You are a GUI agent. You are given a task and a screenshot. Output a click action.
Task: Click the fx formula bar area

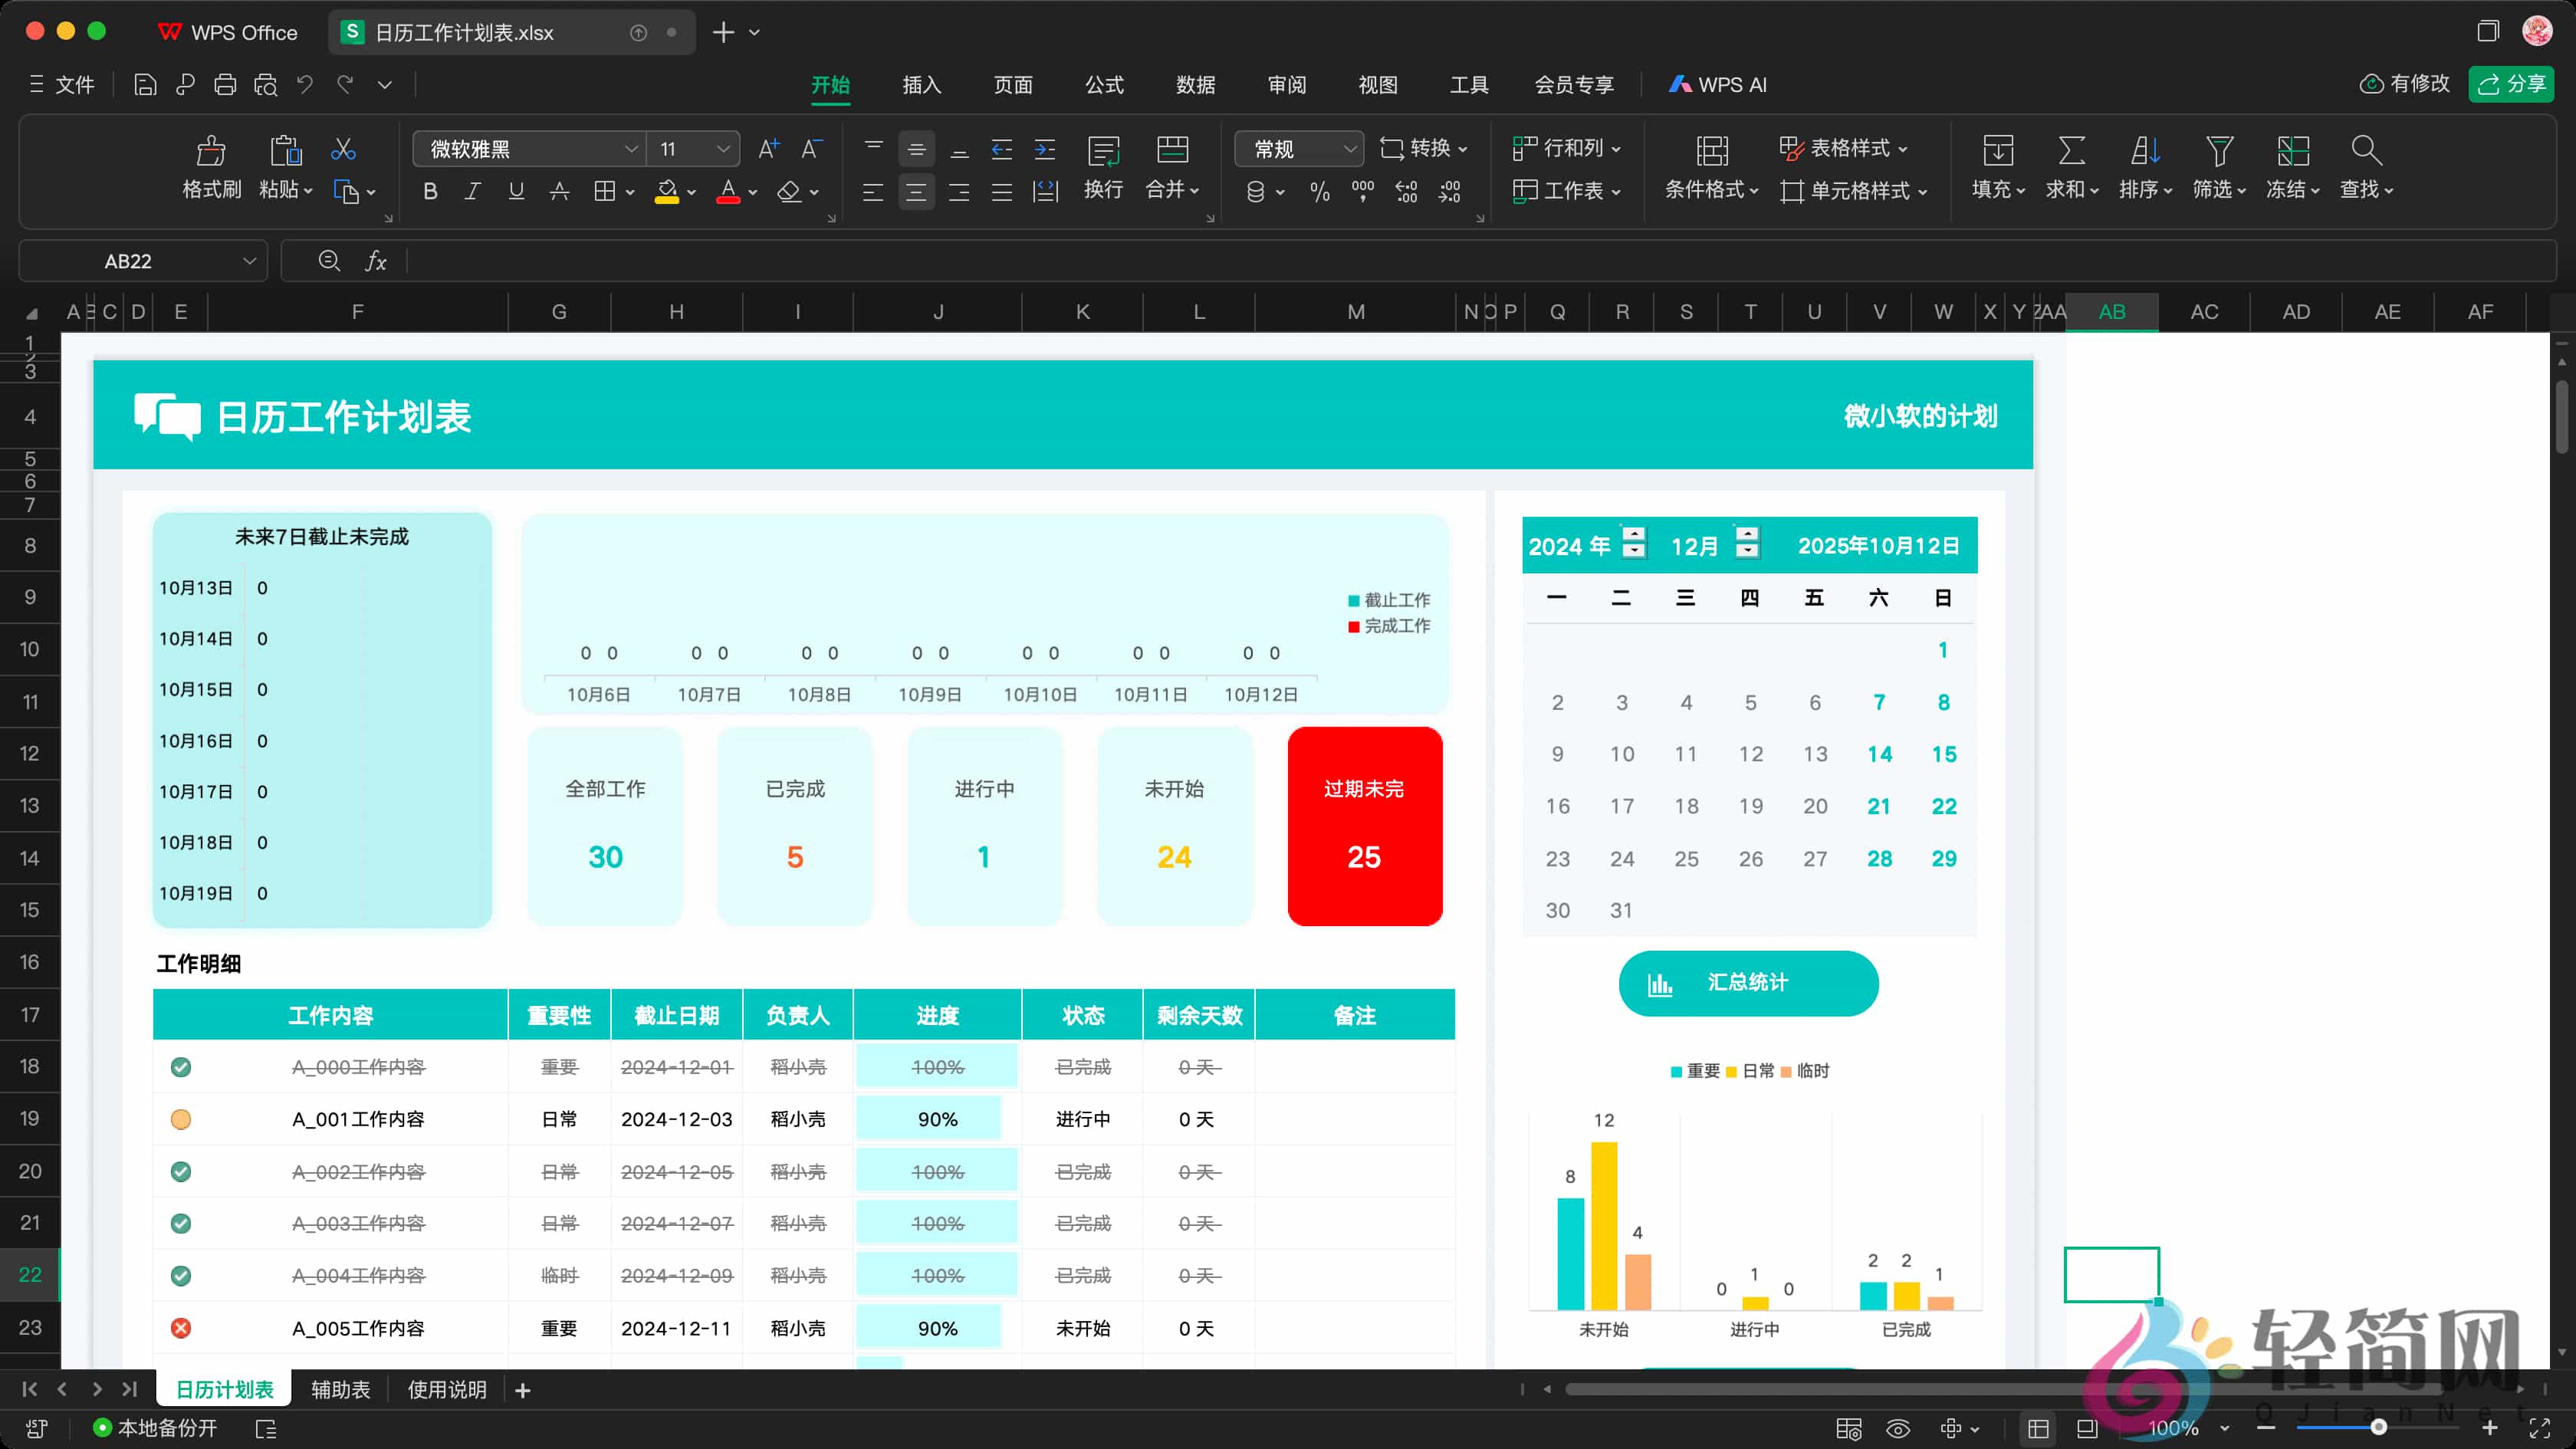click(376, 261)
